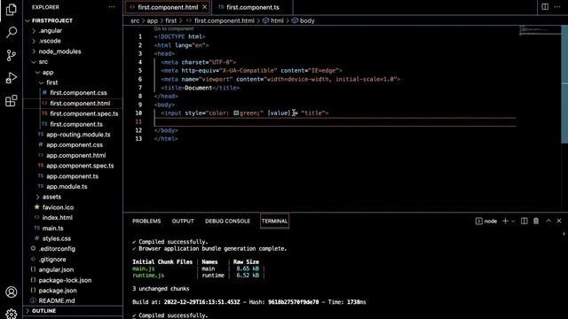Screen dimensions: 568x319
Task: Open app-routing.module.ts file
Action: (78, 134)
